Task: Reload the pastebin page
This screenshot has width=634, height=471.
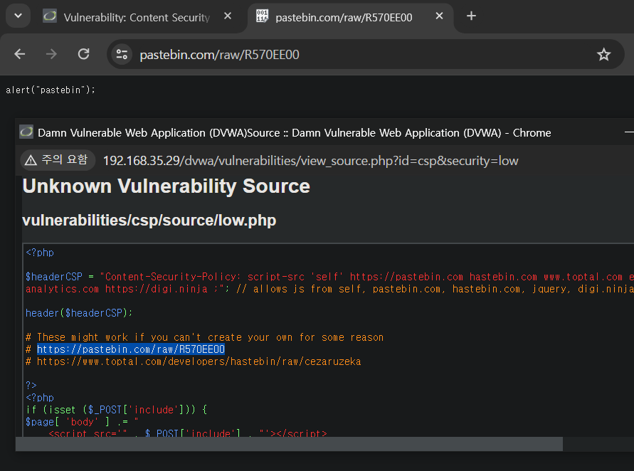Action: click(x=84, y=54)
